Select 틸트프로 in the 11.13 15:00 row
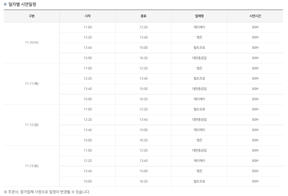 point(199,181)
